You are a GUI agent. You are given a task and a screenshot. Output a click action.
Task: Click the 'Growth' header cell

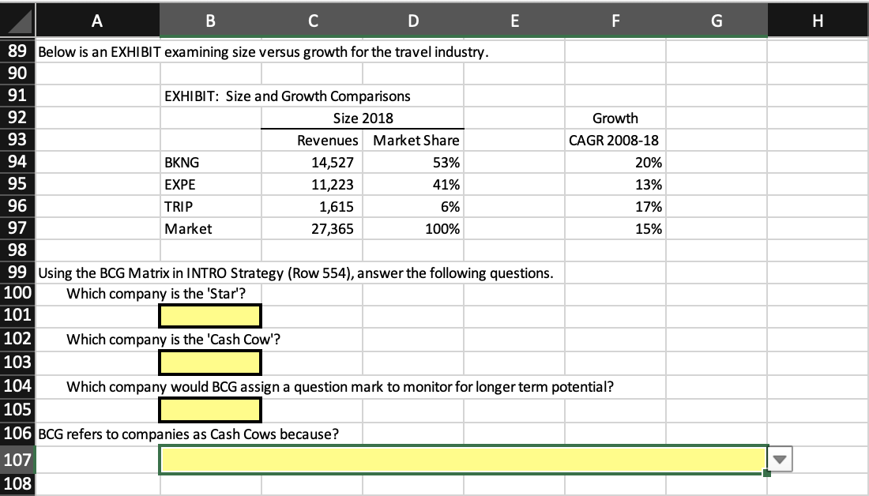[x=615, y=118]
